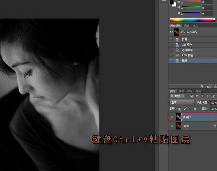
Task: Switch to the 调整 (Adjustments) tab
Action: coord(186,26)
